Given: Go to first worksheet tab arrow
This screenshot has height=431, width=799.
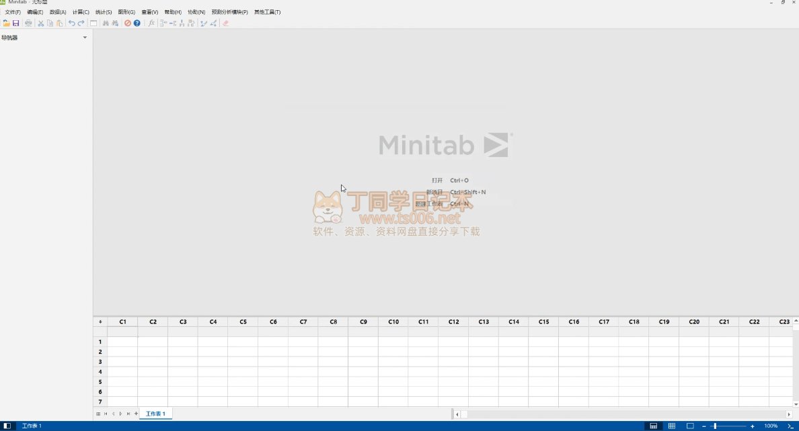Looking at the screenshot, I should 106,414.
